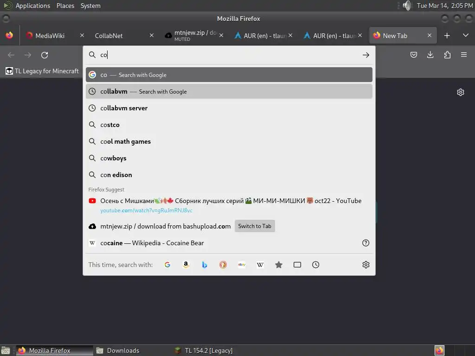The image size is (475, 356).
Task: Click the Firefox icon in the bottom-right tray
Action: tap(439, 350)
